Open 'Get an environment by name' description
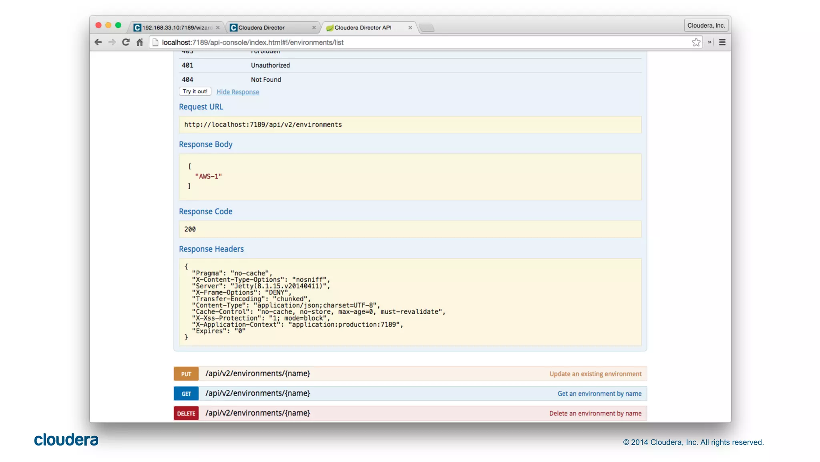The width and height of the screenshot is (820, 462). [599, 393]
